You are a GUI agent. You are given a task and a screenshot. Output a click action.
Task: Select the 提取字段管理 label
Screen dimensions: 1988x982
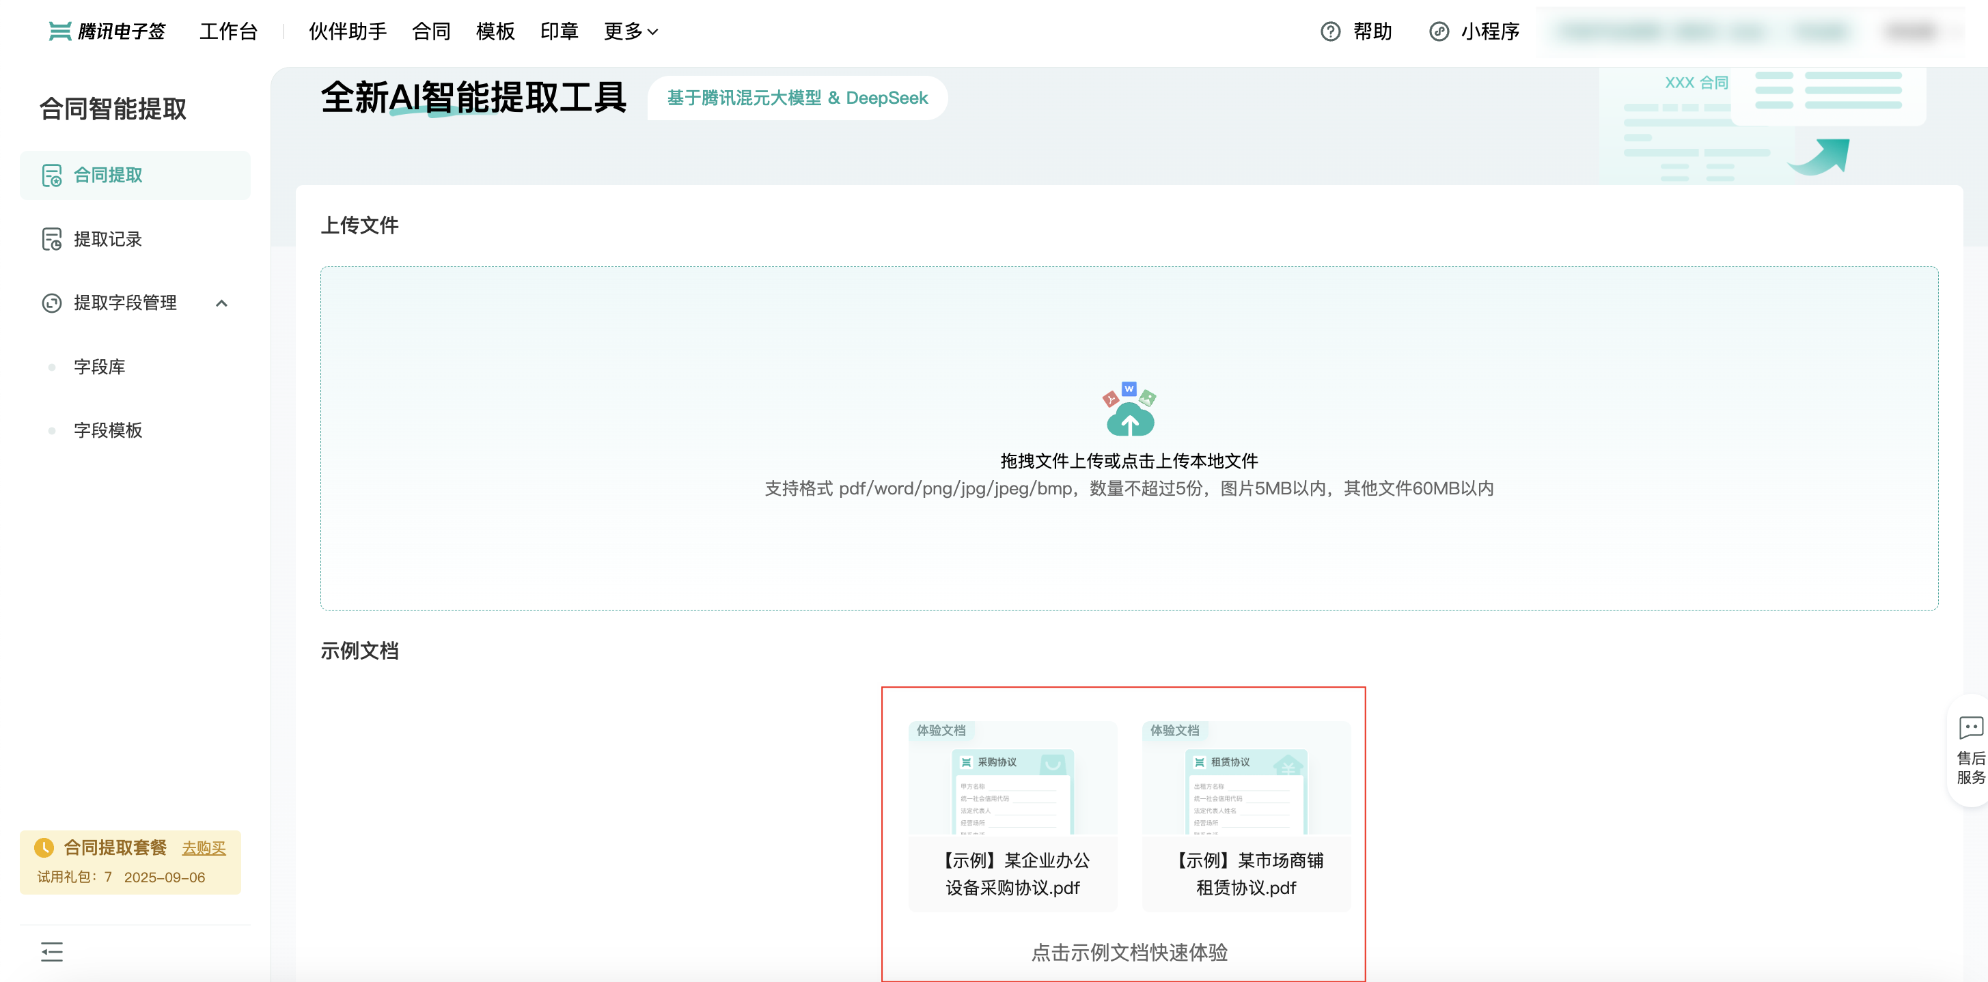coord(125,303)
